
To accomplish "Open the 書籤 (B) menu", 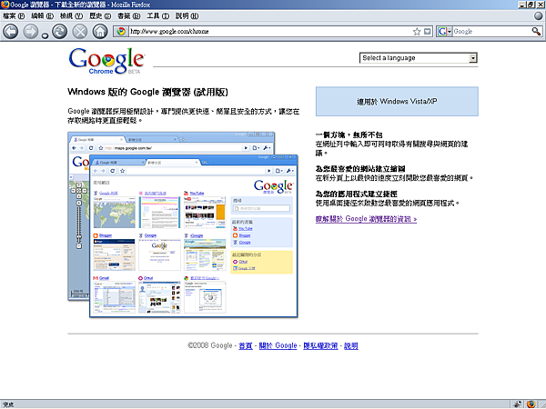I will (x=129, y=16).
